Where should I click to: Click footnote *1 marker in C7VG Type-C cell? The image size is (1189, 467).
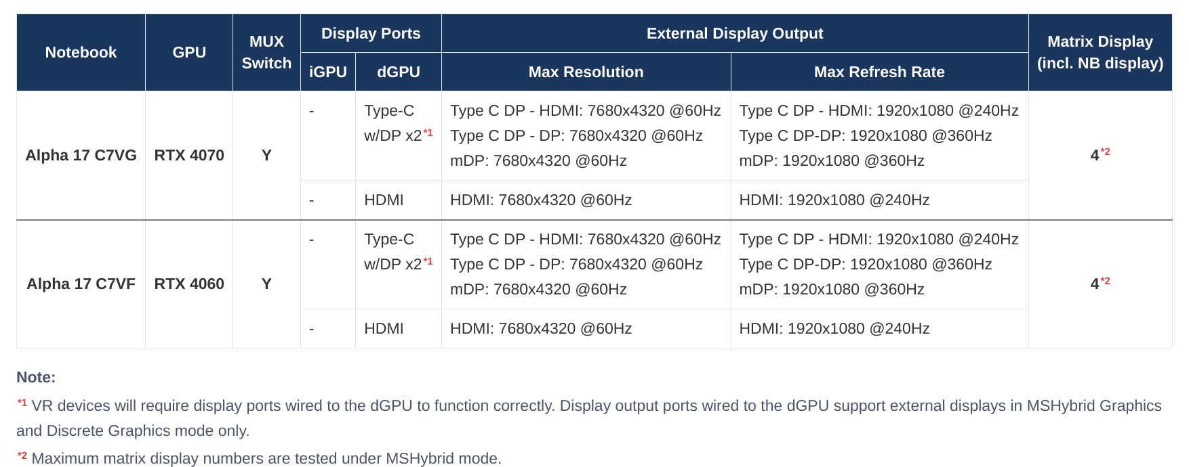click(x=428, y=133)
